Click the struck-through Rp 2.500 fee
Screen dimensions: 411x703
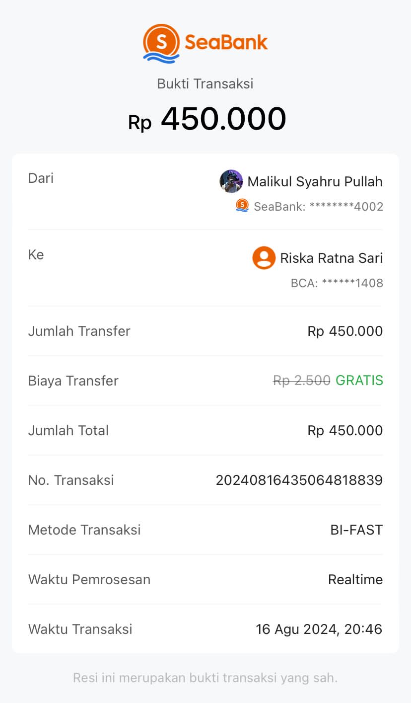(301, 381)
